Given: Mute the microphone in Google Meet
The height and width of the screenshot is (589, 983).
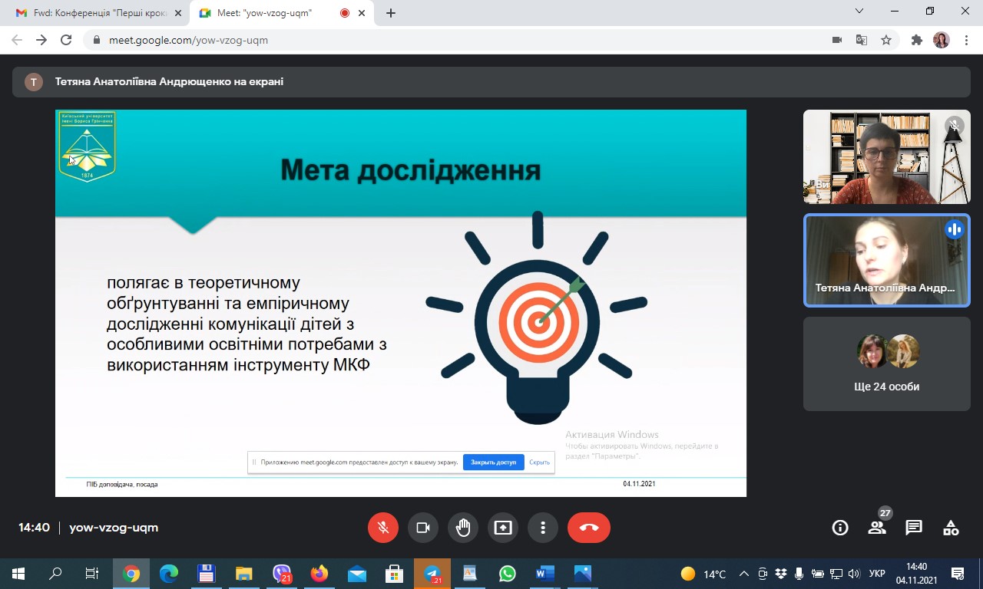Looking at the screenshot, I should pos(383,527).
